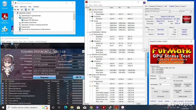Image resolution: width=196 pixels, height=110 pixels.
Task: Click the scan for hardware changes monitor icon
Action: pos(33,10)
